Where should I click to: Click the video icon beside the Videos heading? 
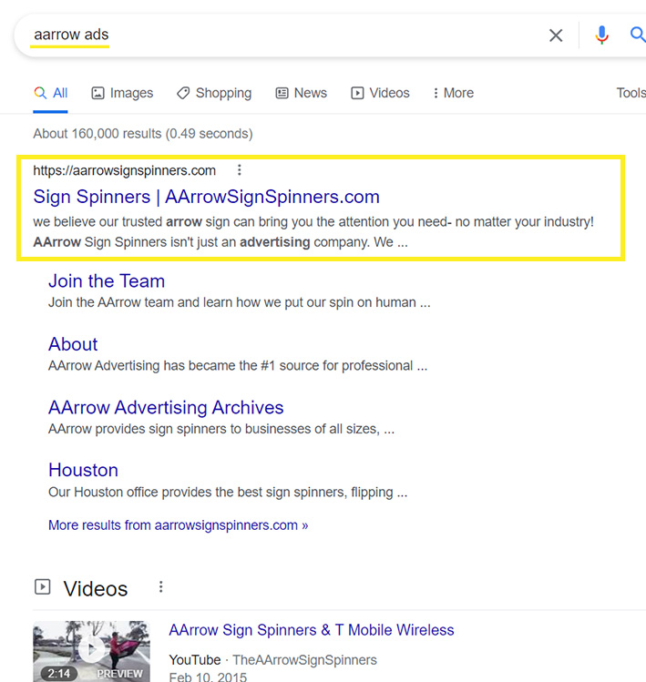point(42,587)
